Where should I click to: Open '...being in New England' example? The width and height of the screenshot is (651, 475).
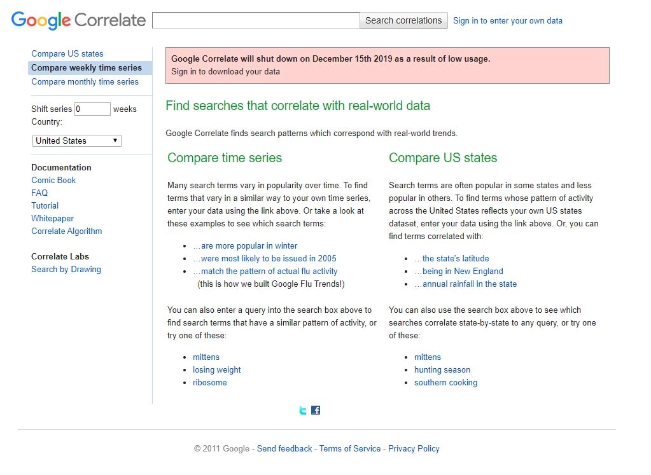[458, 272]
